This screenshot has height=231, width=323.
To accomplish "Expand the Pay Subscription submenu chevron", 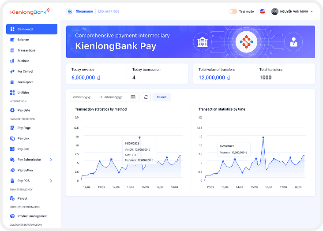I will (x=51, y=160).
